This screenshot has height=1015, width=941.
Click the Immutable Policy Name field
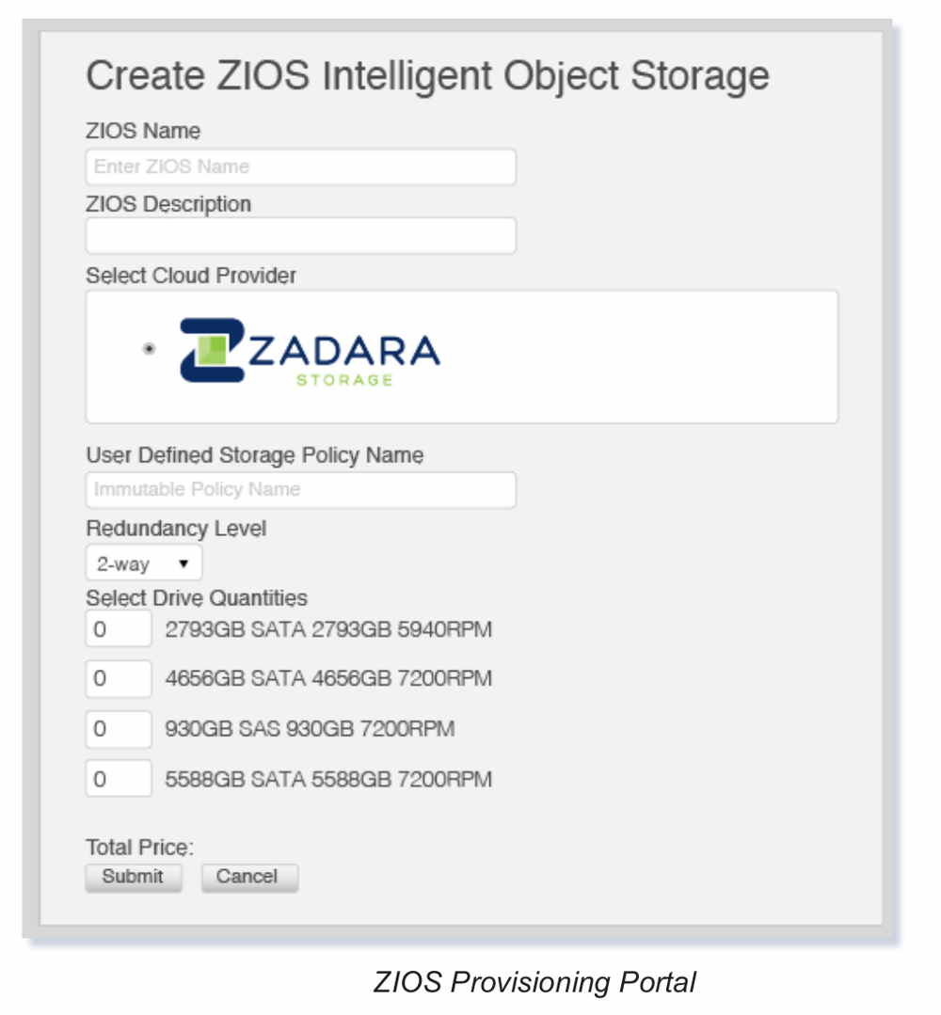click(300, 490)
